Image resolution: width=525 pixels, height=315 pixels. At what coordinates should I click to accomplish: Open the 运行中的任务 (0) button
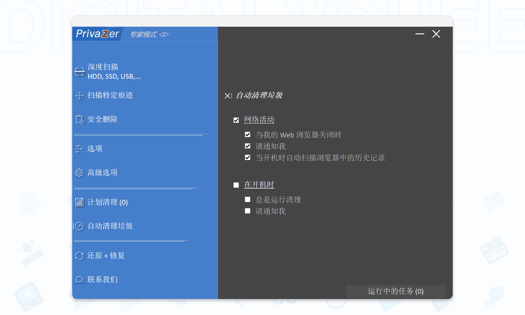(395, 291)
